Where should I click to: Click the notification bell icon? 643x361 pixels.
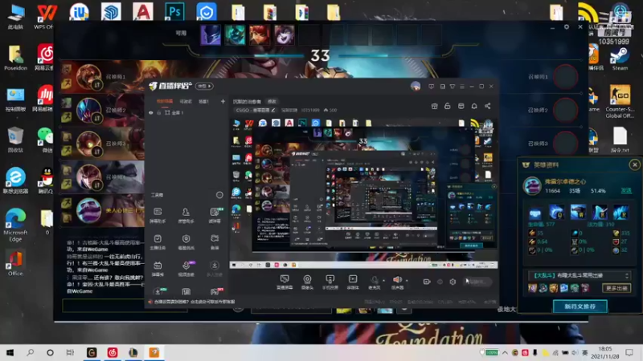pyautogui.click(x=474, y=106)
